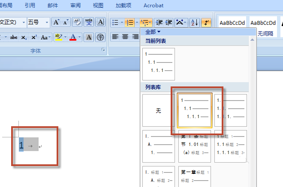
Task: Switch to the 加载项 ribbon tab
Action: click(x=123, y=6)
